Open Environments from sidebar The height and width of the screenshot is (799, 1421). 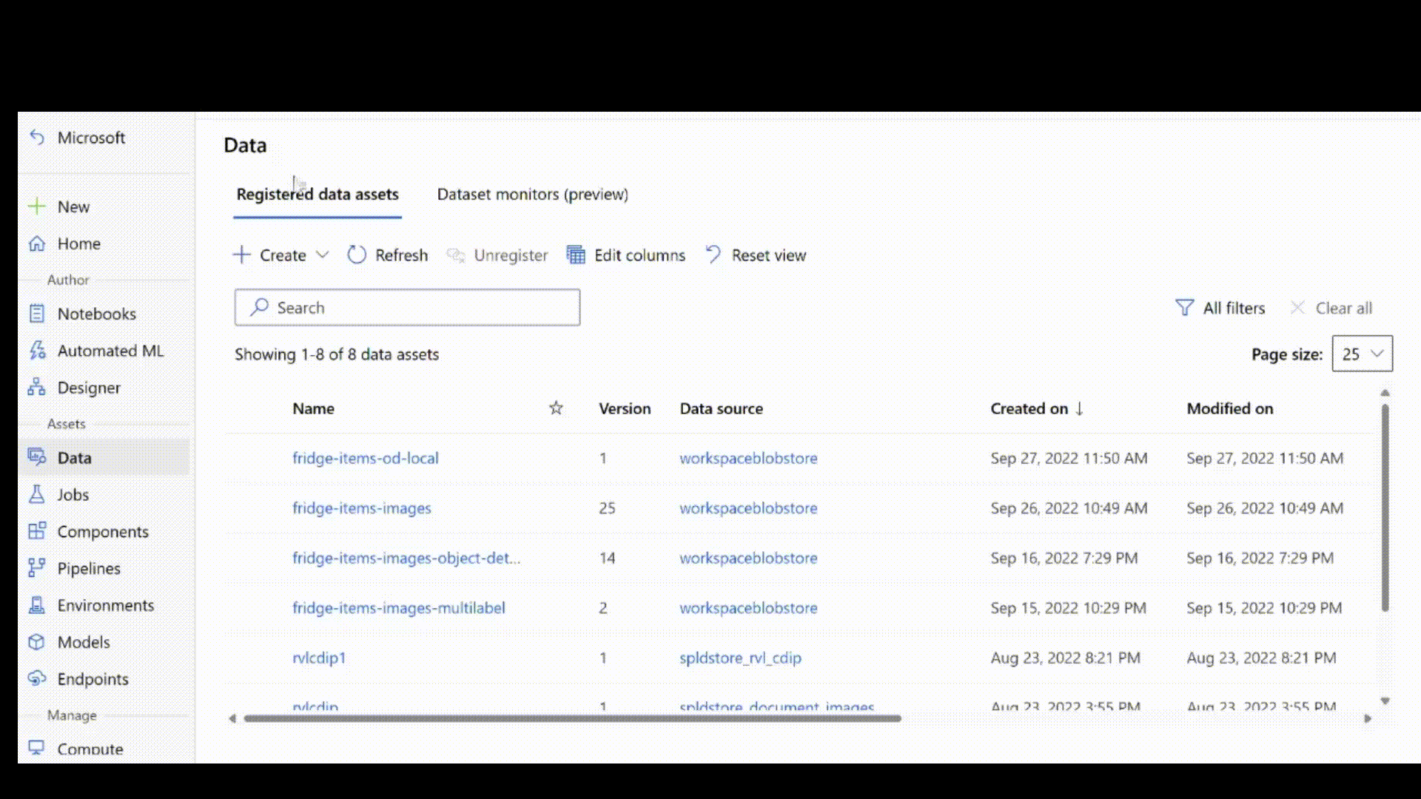(105, 605)
